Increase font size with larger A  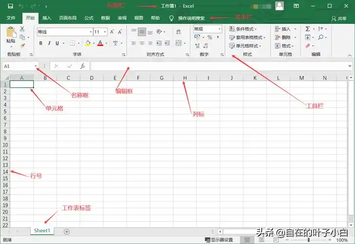tap(112, 32)
